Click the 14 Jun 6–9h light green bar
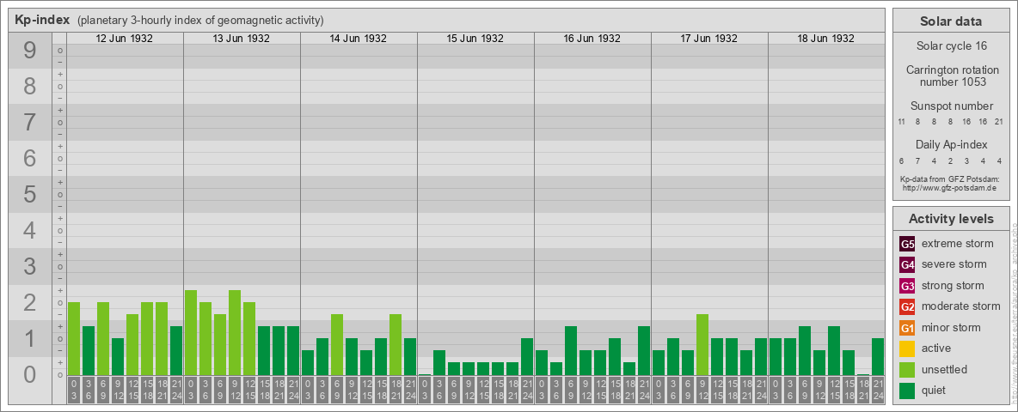The width and height of the screenshot is (1018, 412). coord(337,345)
